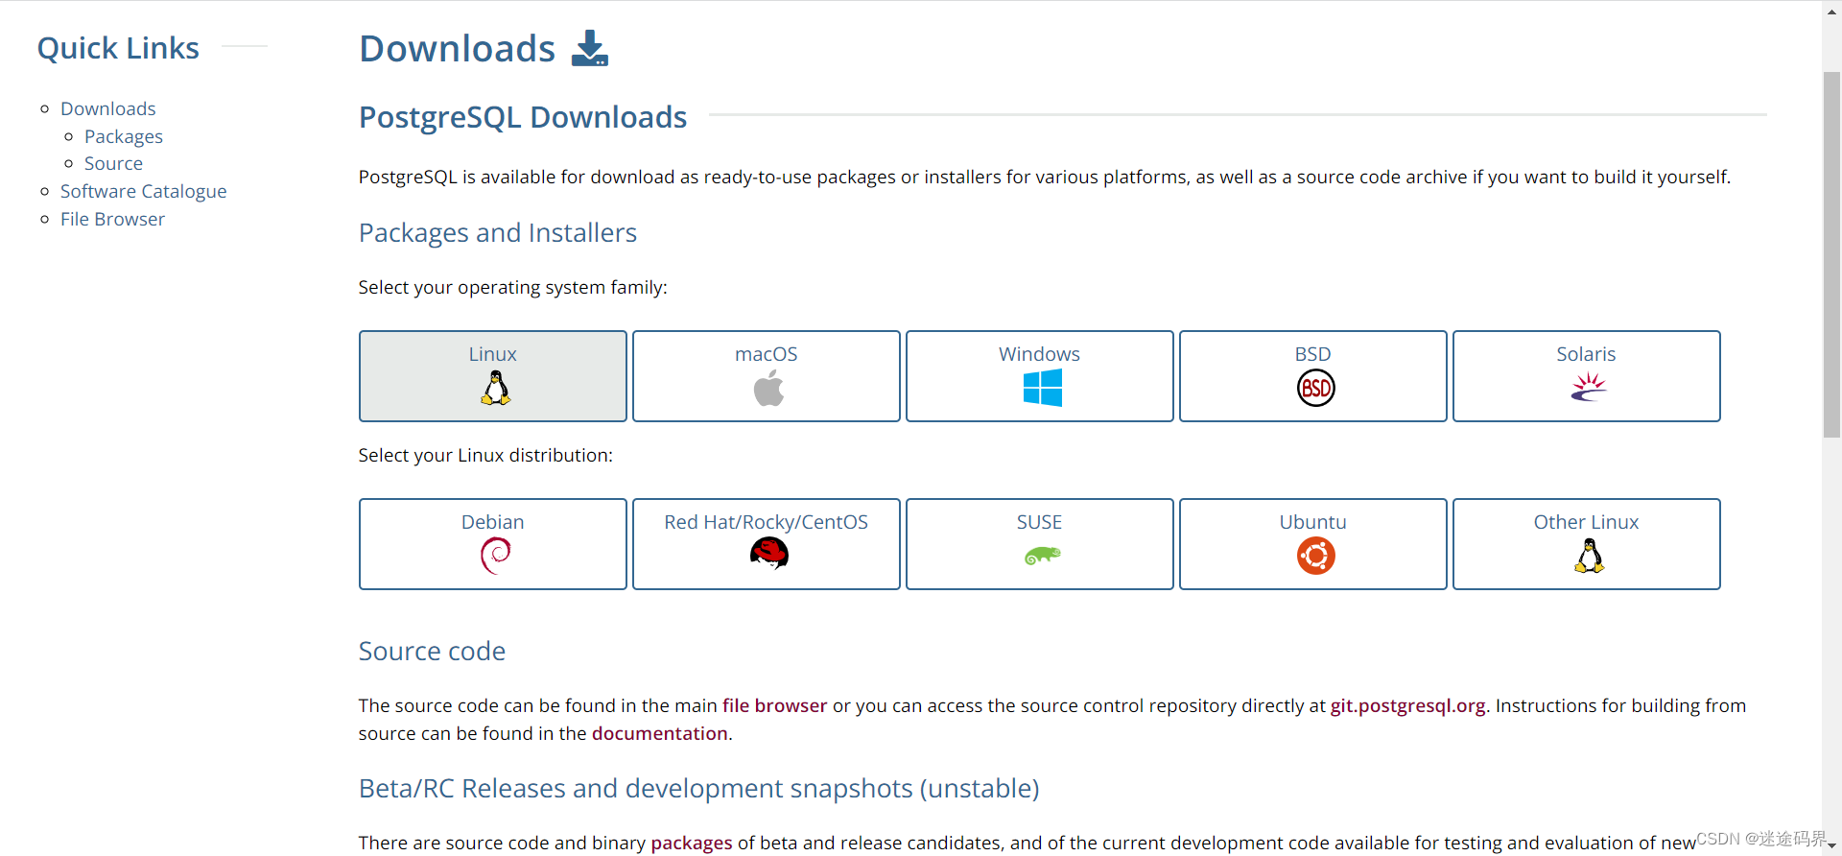Choose the BSD label button
1842x856 pixels.
1312,354
